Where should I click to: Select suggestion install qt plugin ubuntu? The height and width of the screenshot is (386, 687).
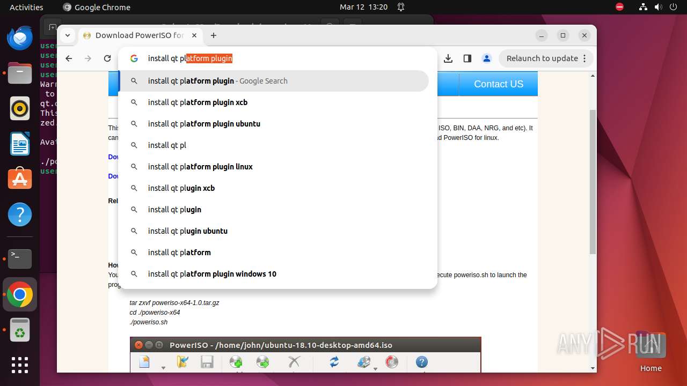pyautogui.click(x=273, y=231)
